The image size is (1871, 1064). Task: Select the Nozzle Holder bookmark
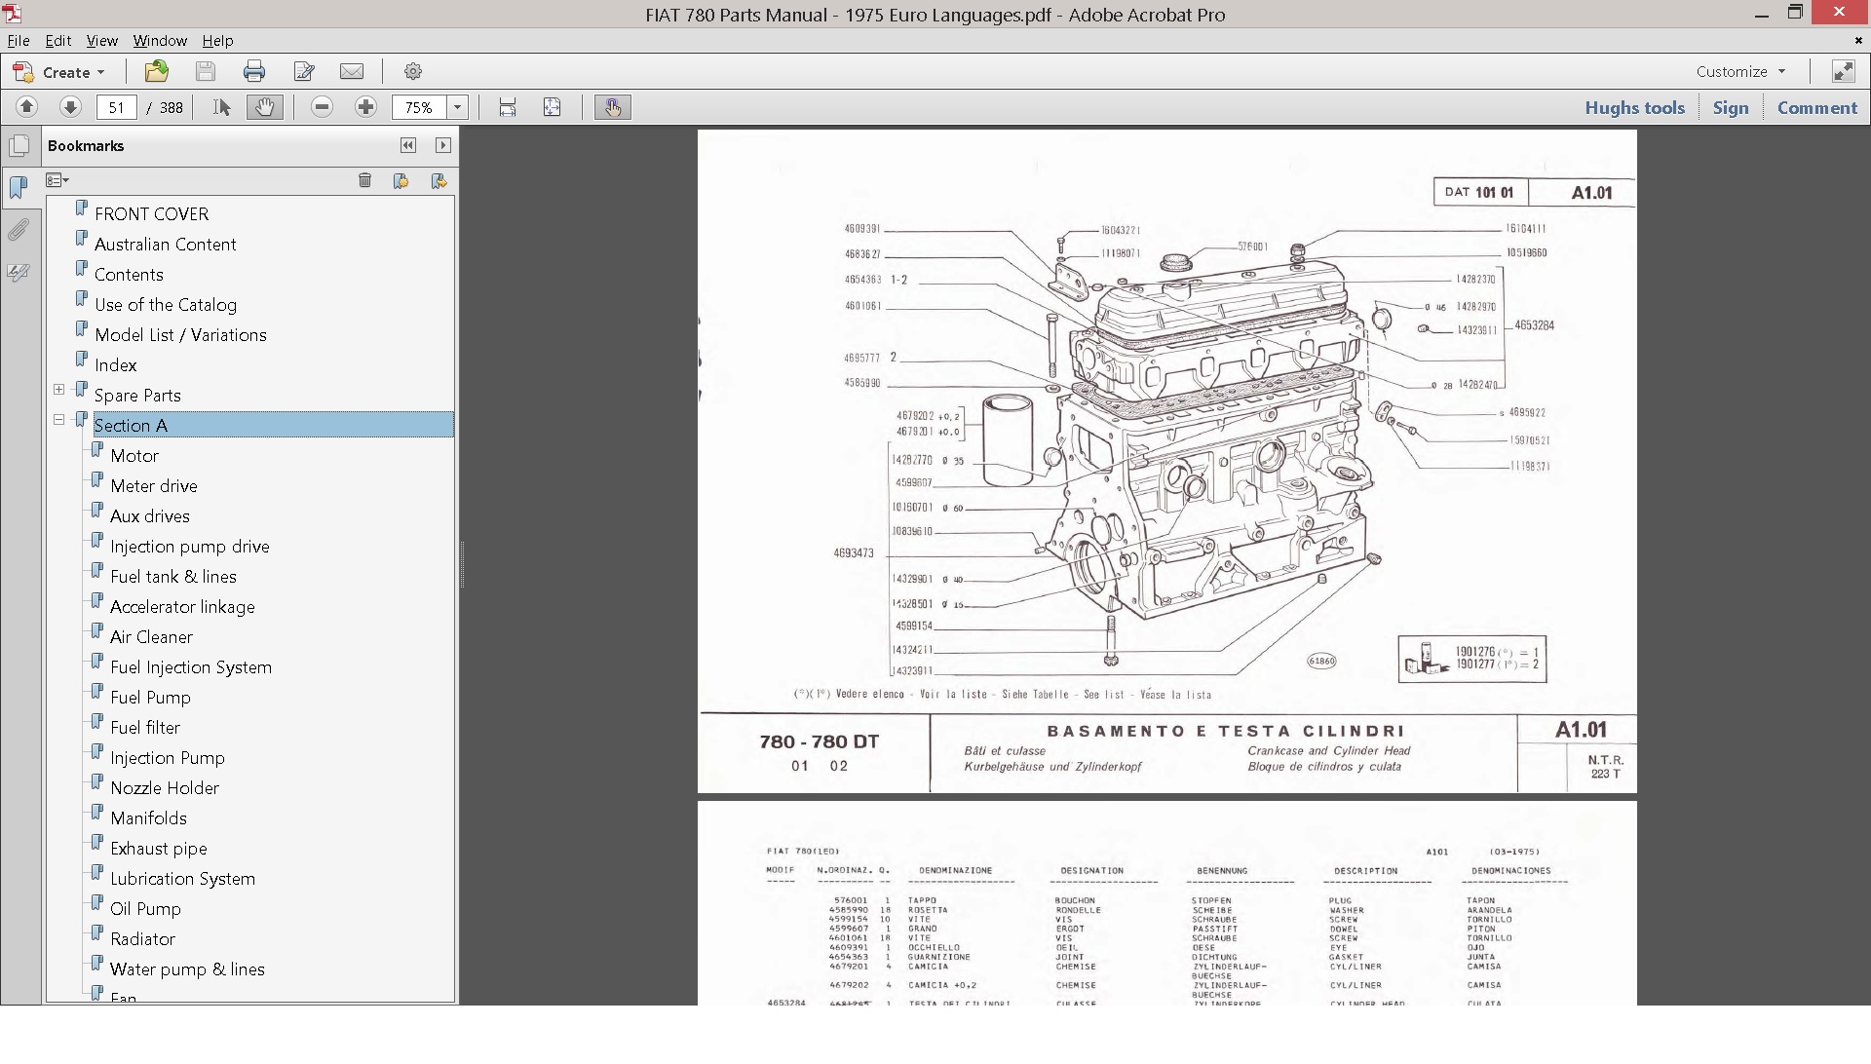tap(165, 788)
